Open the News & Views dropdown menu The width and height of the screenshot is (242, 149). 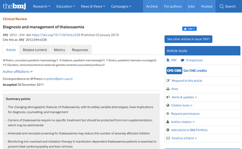tap(93, 6)
